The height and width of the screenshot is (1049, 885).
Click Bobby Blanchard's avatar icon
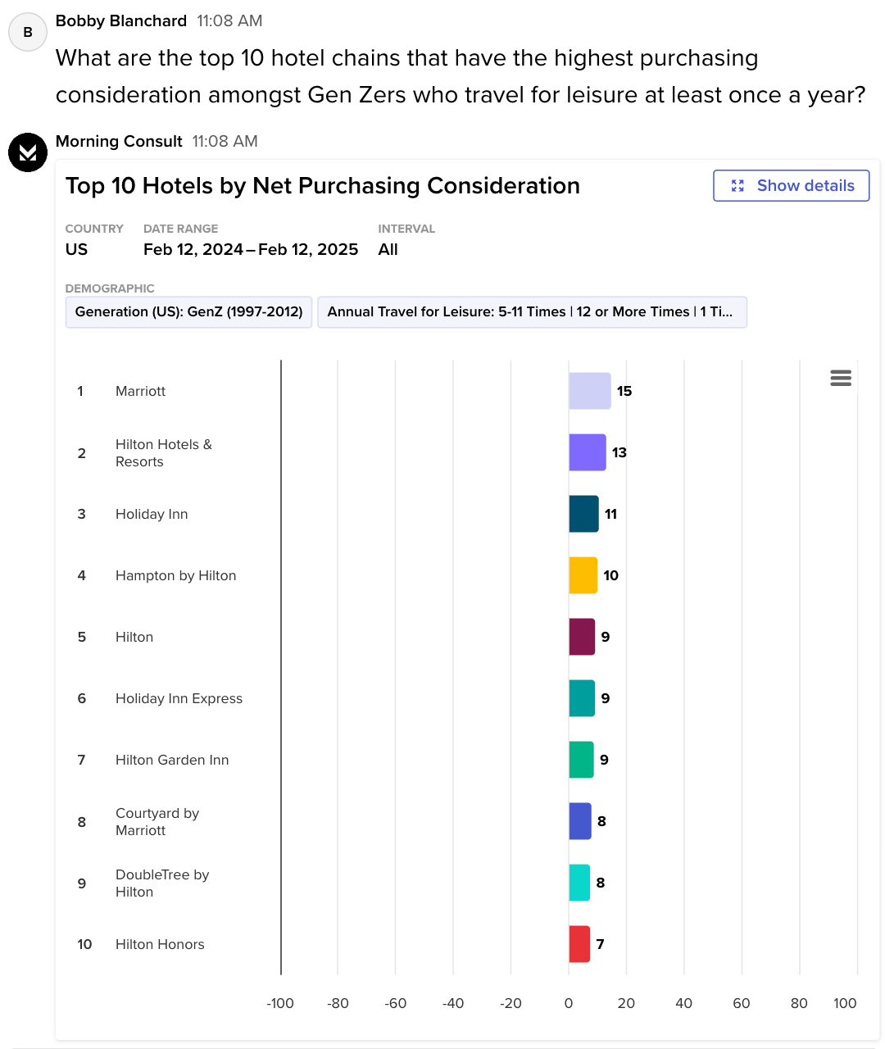coord(28,32)
